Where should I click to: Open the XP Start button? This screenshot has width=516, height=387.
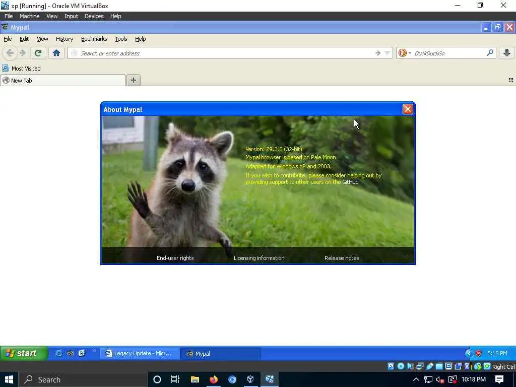(x=24, y=353)
